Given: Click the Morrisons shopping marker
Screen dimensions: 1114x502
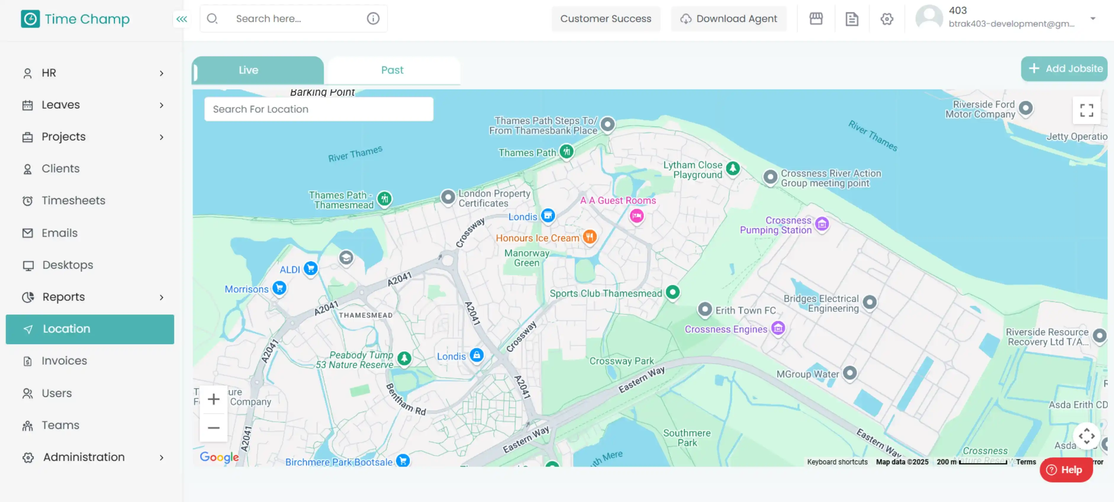Looking at the screenshot, I should click(x=279, y=288).
